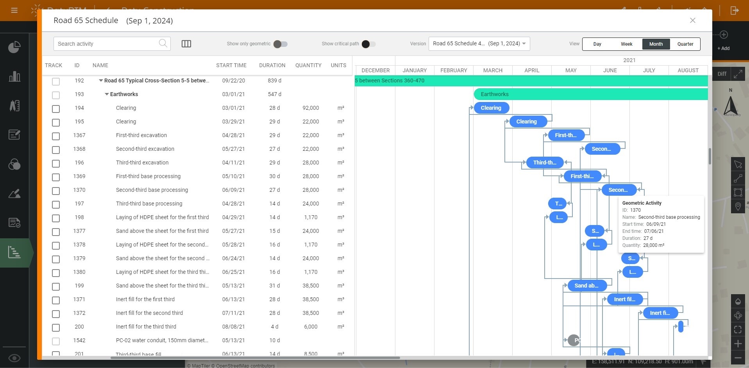Check the box for Inert fill for the first third

56,300
